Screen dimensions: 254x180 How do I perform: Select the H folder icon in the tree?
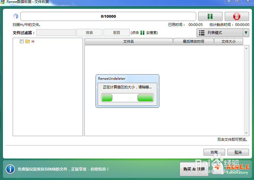point(28,42)
